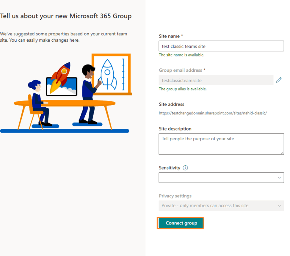Click the info circle next to Sensitivity
Screen dimensions: 290x256
pyautogui.click(x=185, y=168)
